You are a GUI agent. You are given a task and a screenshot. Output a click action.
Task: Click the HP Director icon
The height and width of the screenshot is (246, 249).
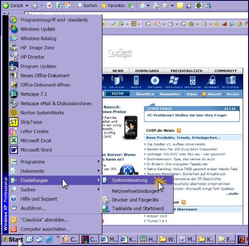(14, 57)
